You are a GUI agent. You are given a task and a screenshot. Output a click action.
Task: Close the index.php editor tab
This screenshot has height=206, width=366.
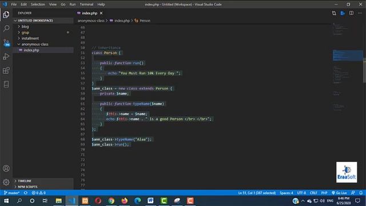point(101,13)
